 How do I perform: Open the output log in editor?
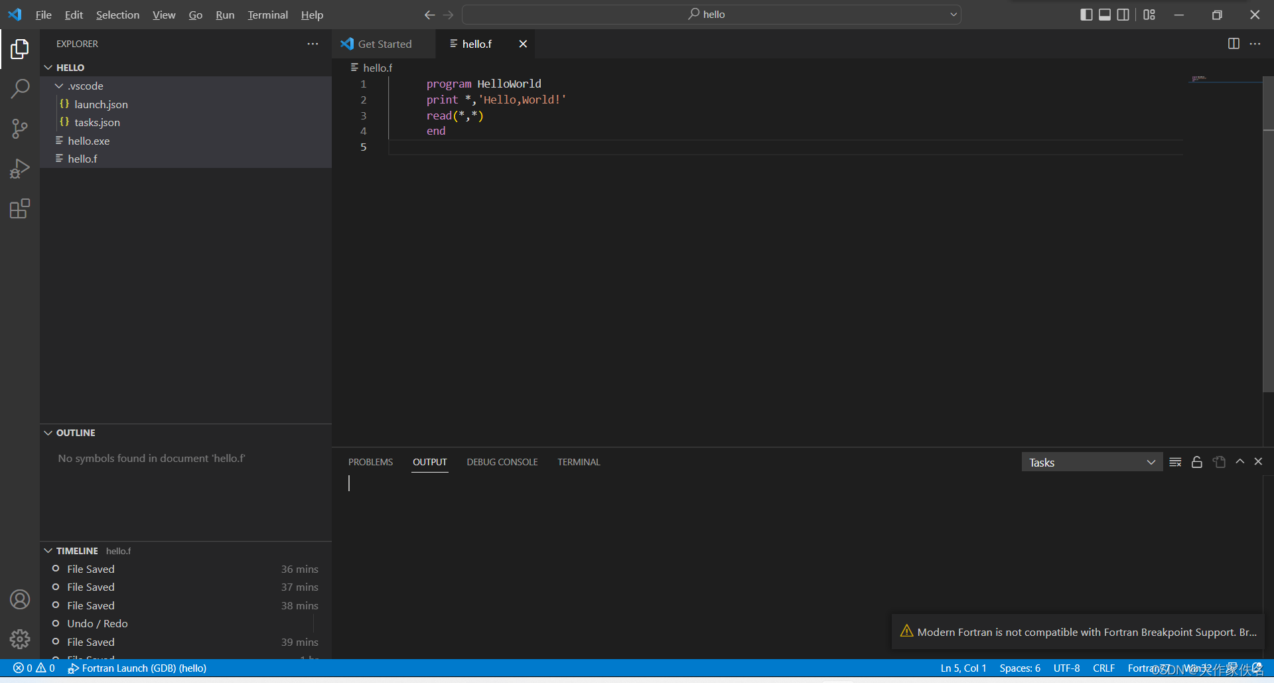1219,462
